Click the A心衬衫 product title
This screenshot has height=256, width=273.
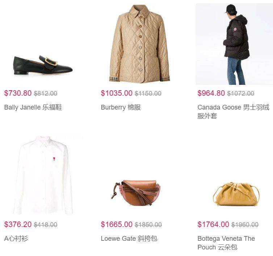pyautogui.click(x=16, y=238)
